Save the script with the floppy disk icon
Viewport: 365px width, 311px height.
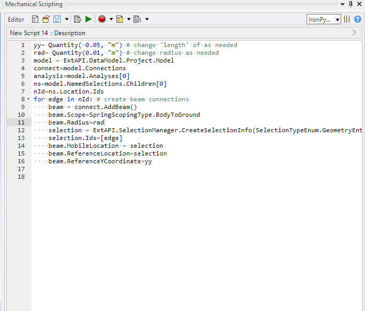point(57,19)
